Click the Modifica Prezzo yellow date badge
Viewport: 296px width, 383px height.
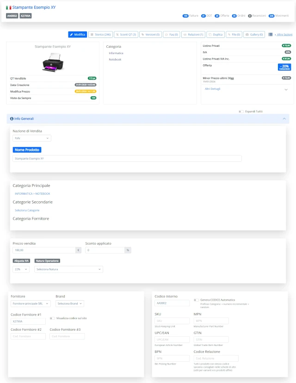pyautogui.click(x=86, y=91)
